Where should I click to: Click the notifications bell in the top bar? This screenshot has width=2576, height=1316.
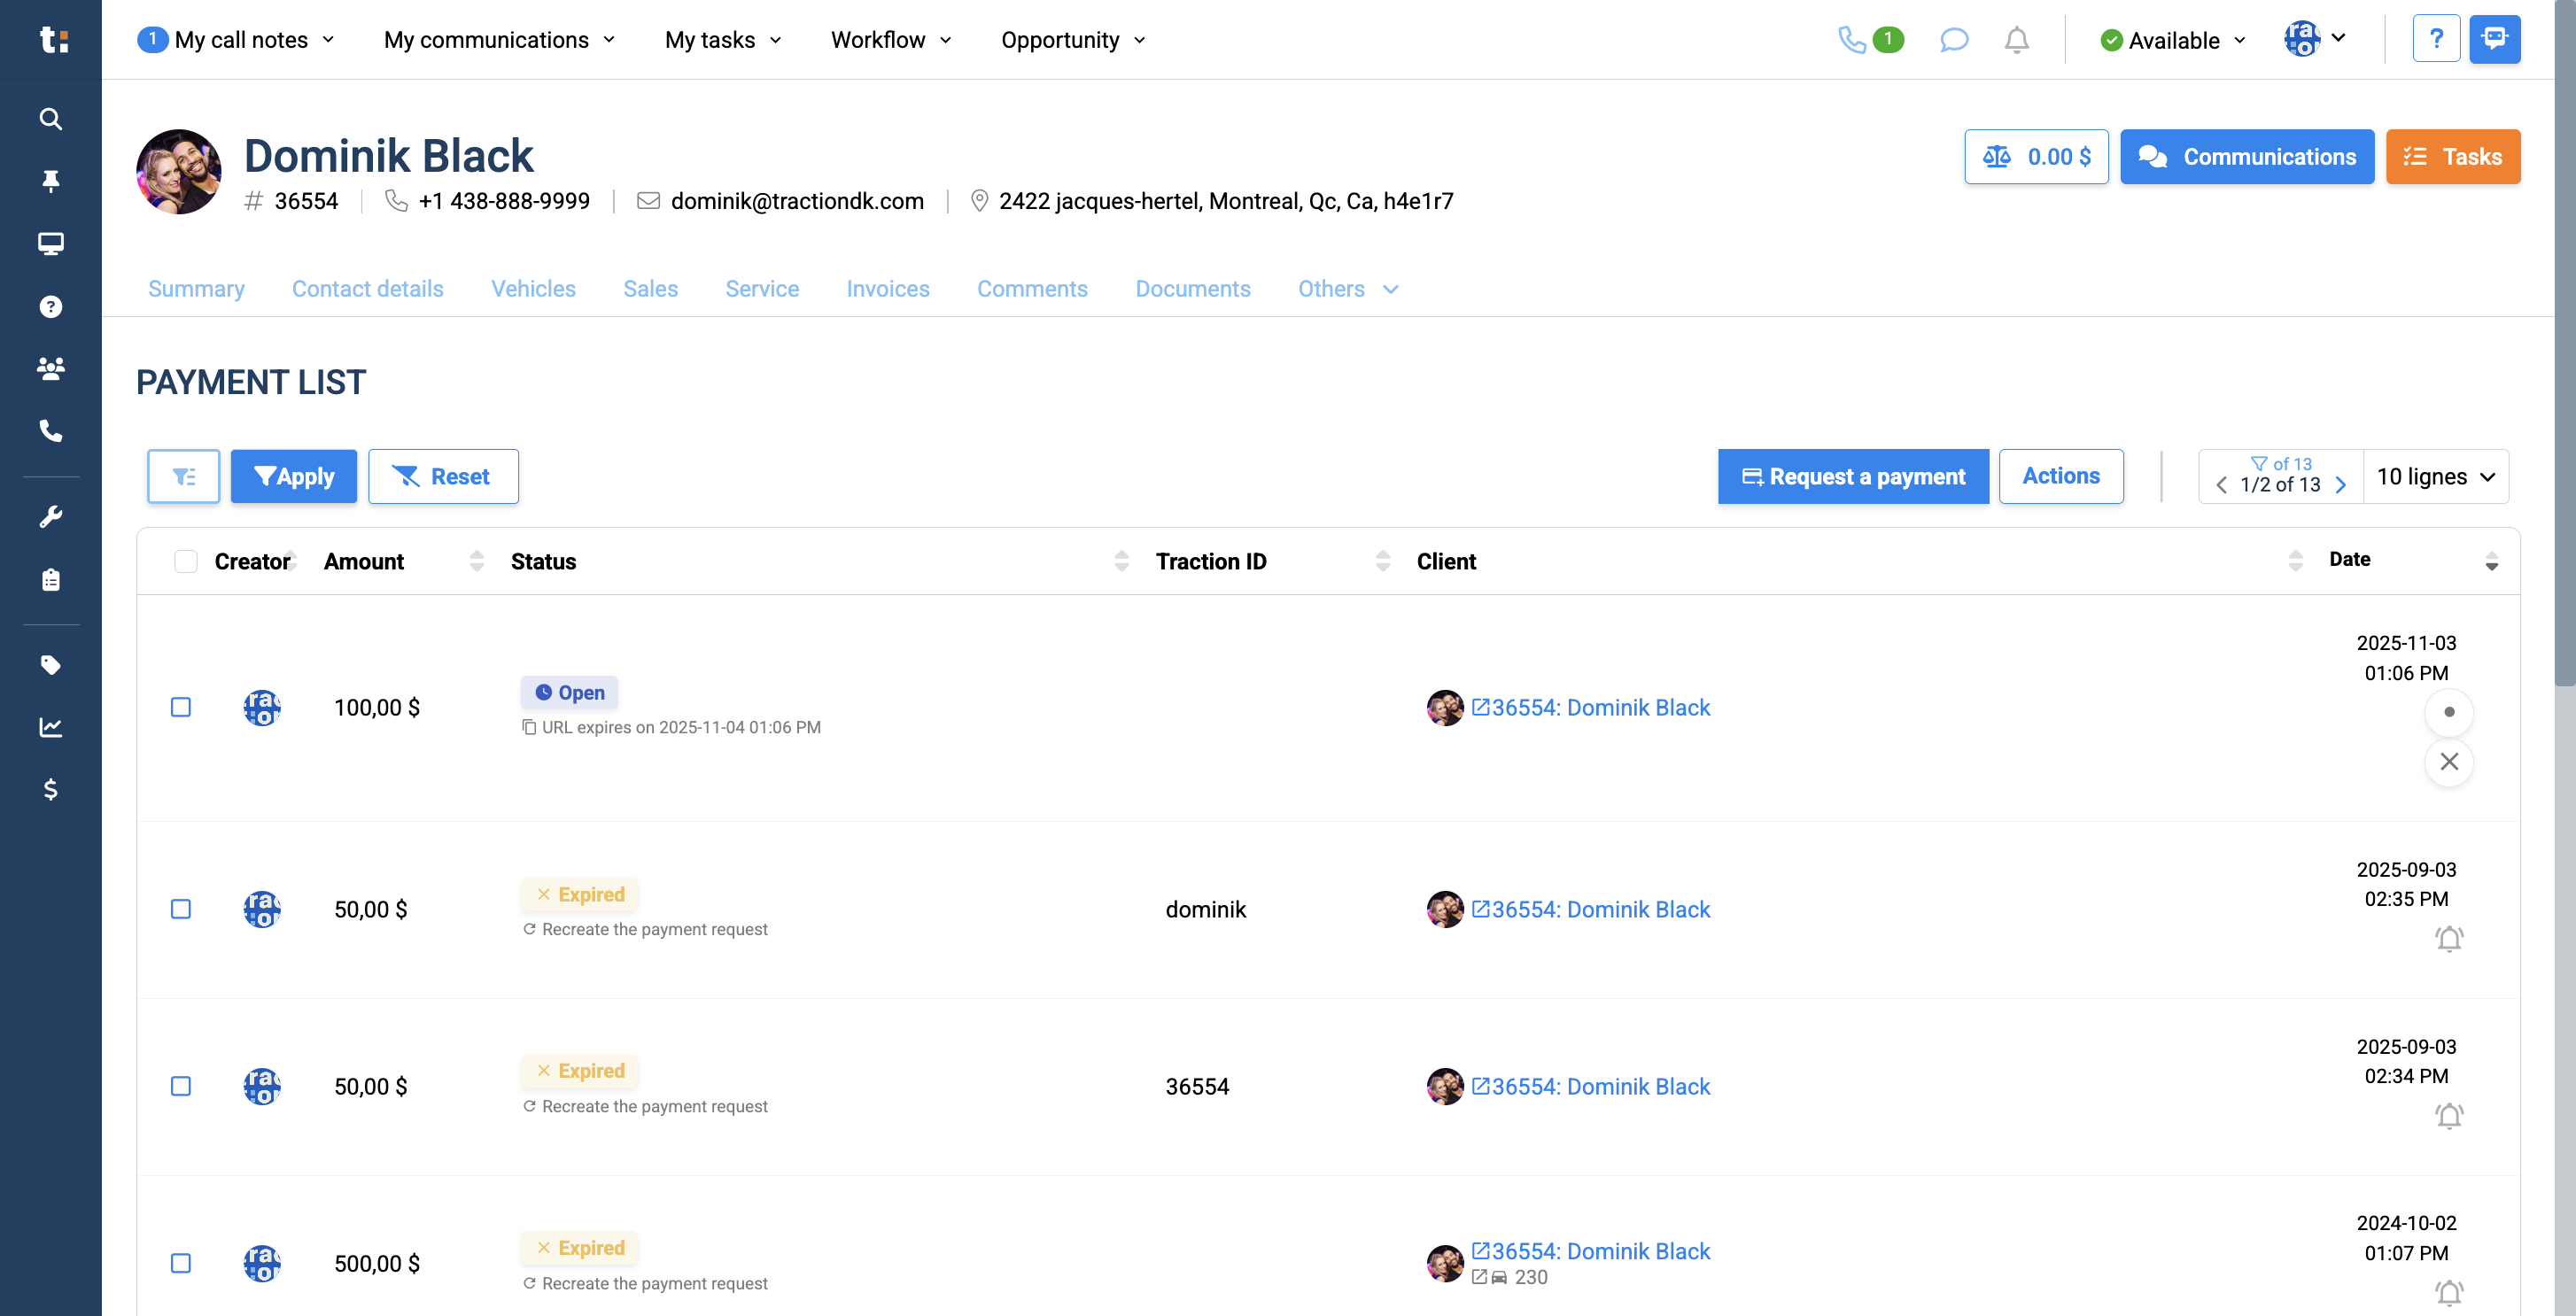pos(2016,40)
